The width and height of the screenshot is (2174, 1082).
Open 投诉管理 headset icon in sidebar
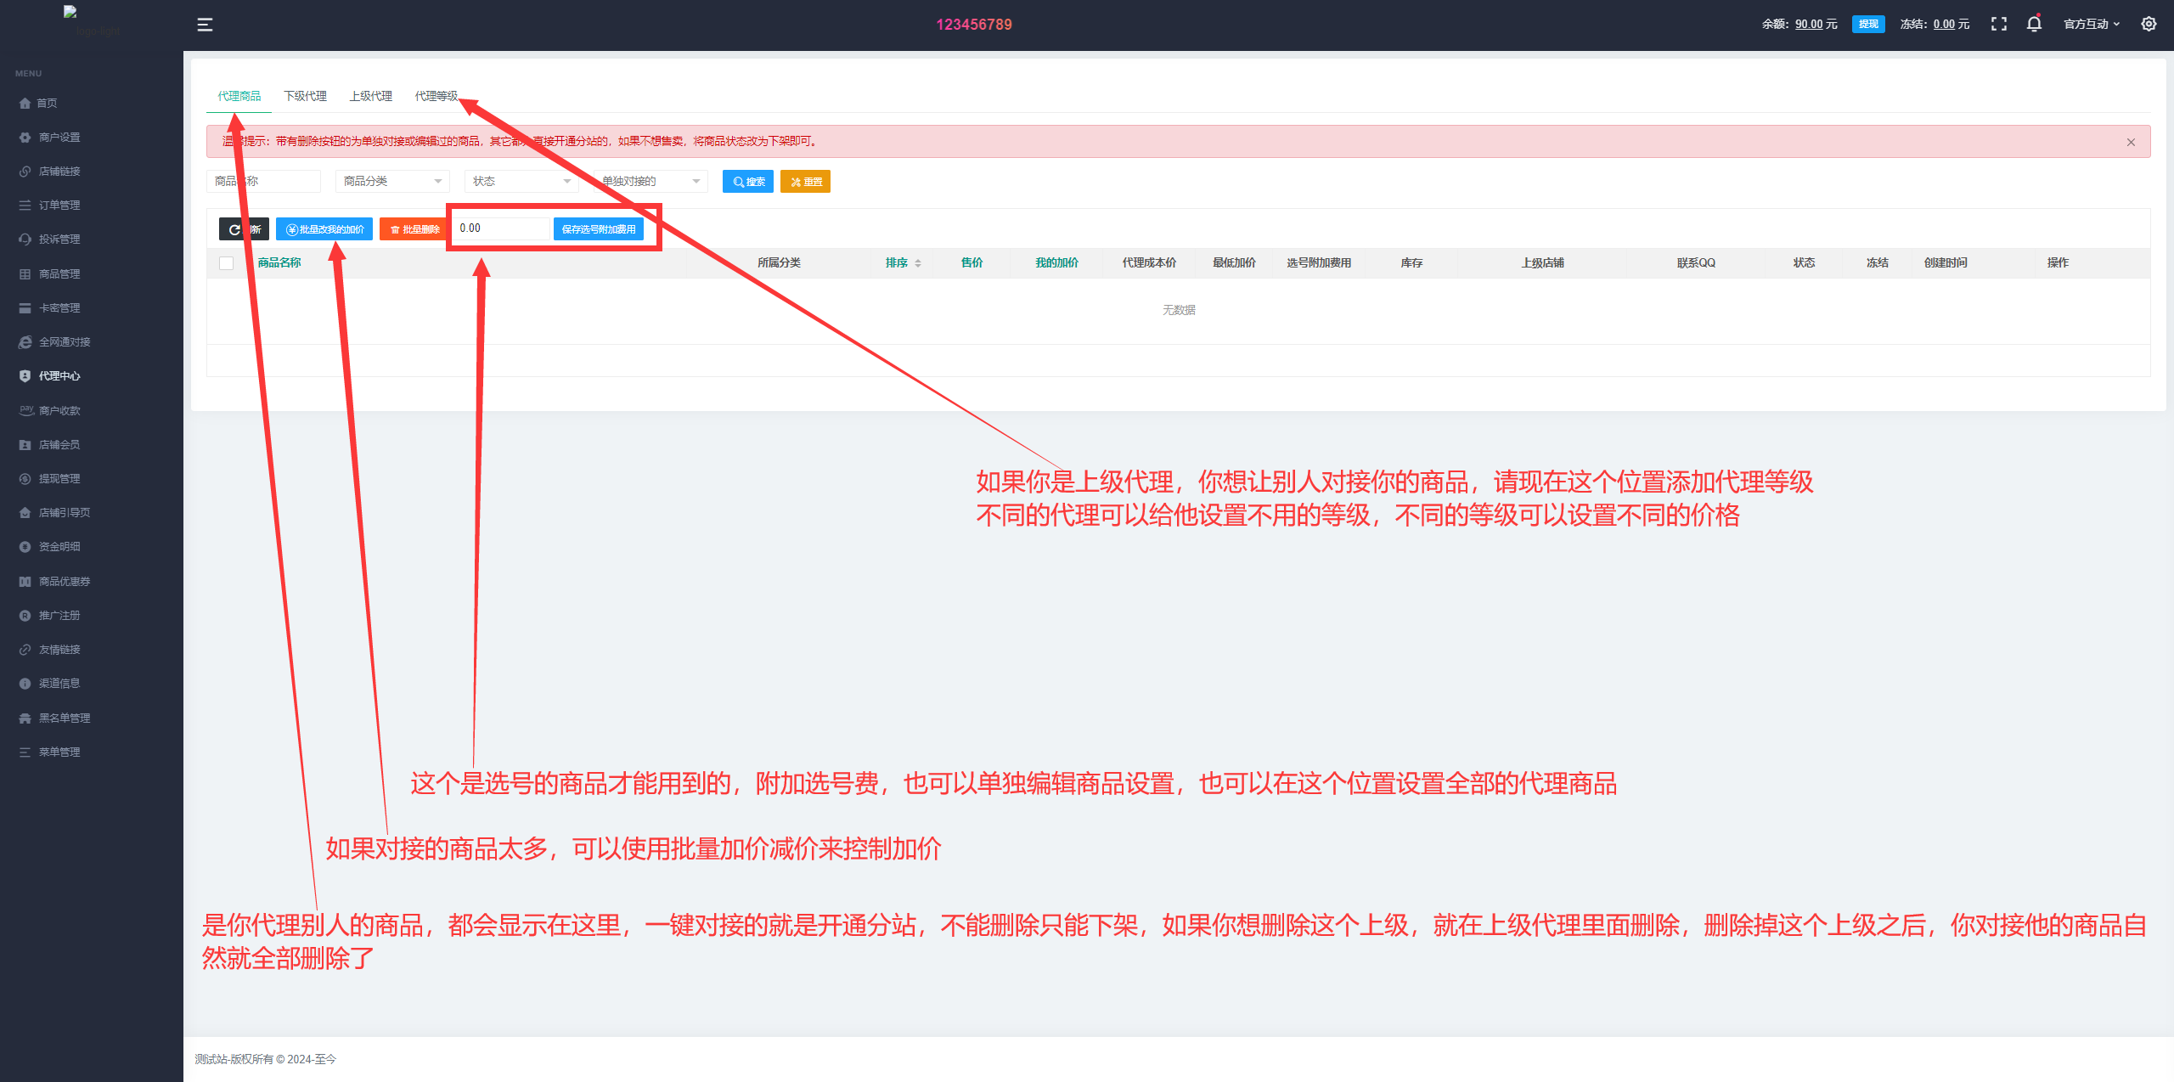[x=25, y=240]
